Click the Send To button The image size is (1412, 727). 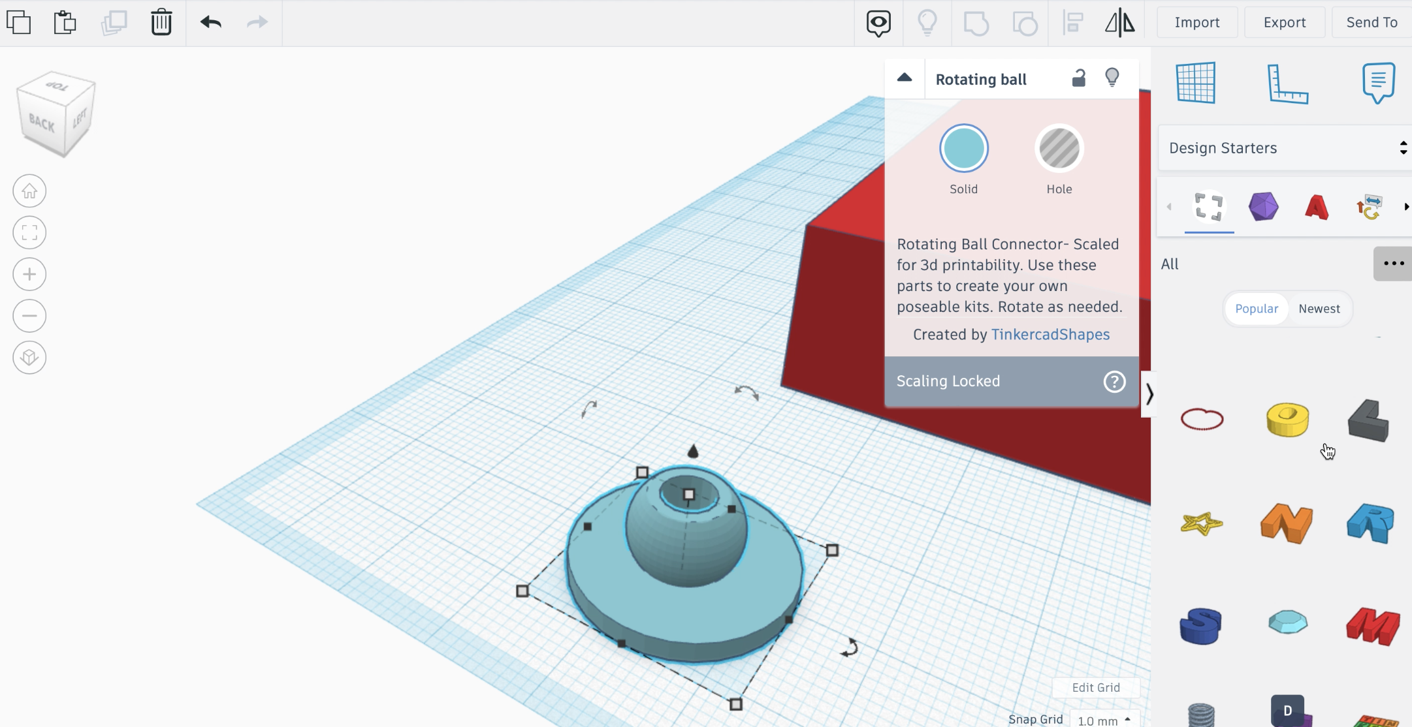pyautogui.click(x=1372, y=23)
